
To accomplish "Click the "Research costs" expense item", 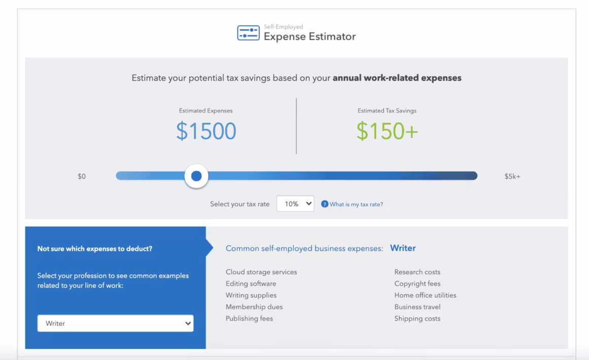I will (417, 272).
